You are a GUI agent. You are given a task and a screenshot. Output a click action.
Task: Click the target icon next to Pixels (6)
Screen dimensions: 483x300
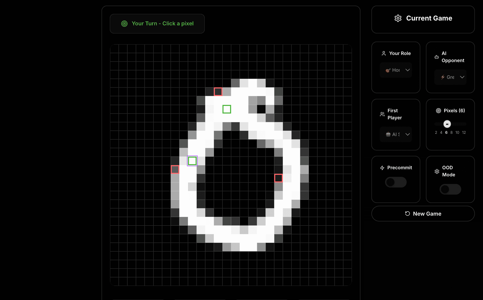[438, 110]
